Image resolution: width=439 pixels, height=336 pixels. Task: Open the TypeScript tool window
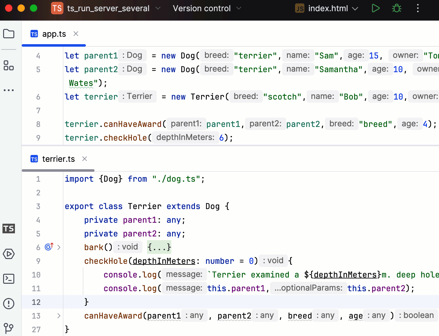click(x=9, y=228)
